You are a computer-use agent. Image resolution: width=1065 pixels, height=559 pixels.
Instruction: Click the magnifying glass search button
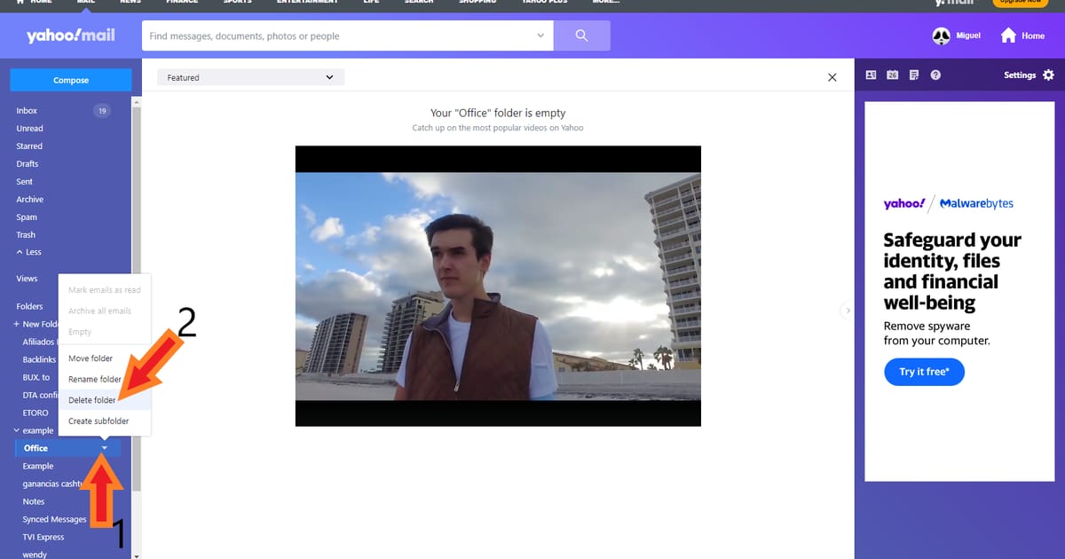click(x=581, y=35)
